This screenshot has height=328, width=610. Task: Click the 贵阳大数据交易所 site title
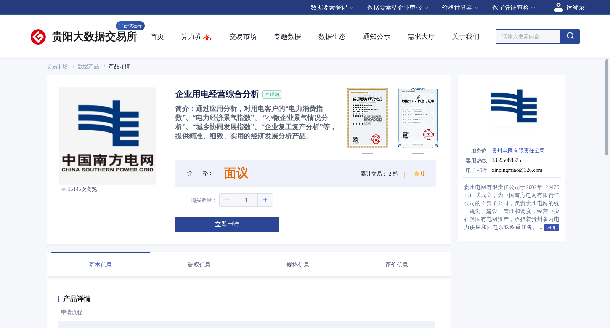95,37
